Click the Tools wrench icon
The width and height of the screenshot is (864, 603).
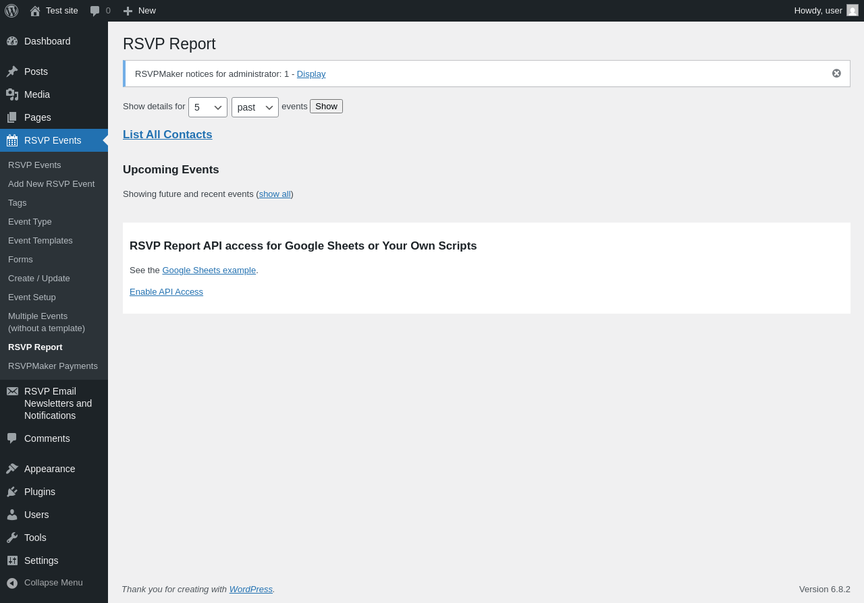pos(12,538)
